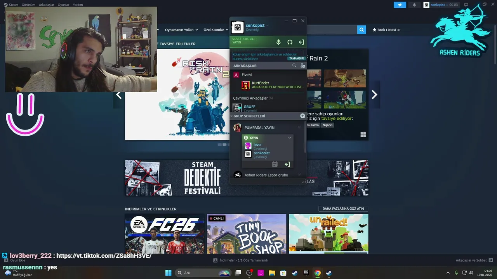Screen dimensions: 497x279
Task: Click Windows platform icon on featured game
Action: pyautogui.click(x=363, y=134)
